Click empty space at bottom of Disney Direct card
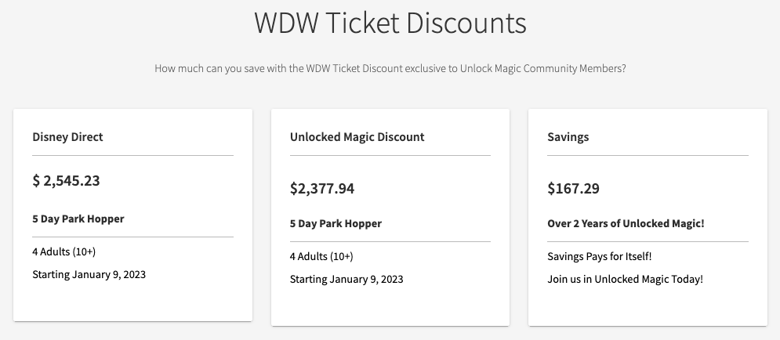 (132, 304)
